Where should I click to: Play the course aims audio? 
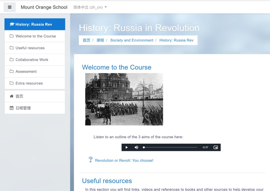point(126,147)
